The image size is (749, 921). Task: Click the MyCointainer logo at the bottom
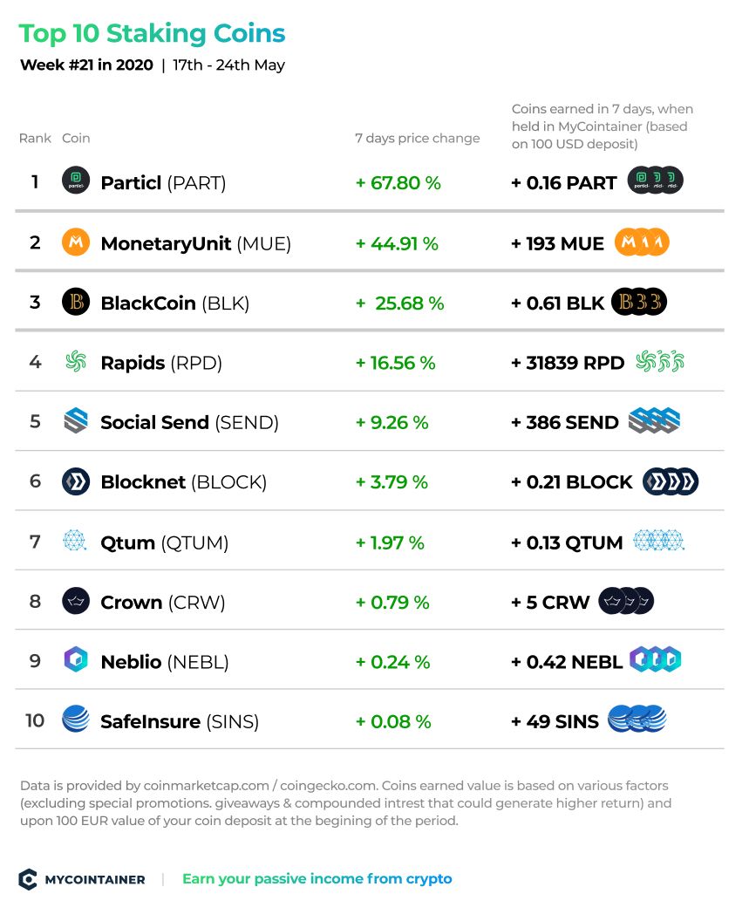[x=28, y=879]
